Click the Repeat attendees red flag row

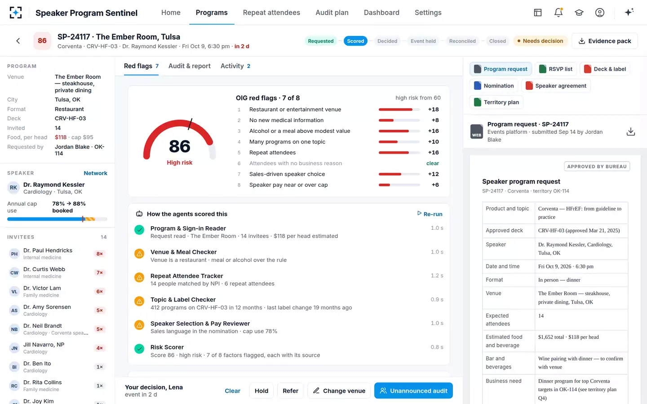click(337, 153)
